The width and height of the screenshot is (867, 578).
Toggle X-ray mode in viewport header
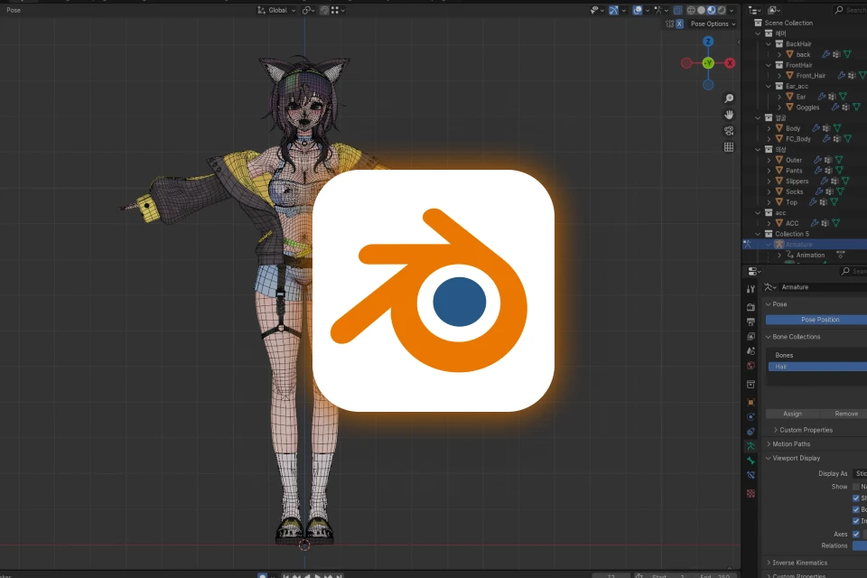[678, 10]
